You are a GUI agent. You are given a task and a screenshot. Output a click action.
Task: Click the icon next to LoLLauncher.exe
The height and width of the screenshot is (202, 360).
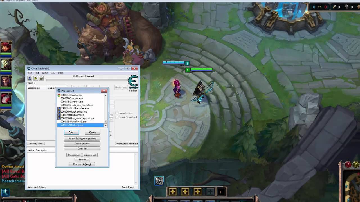coord(59,108)
